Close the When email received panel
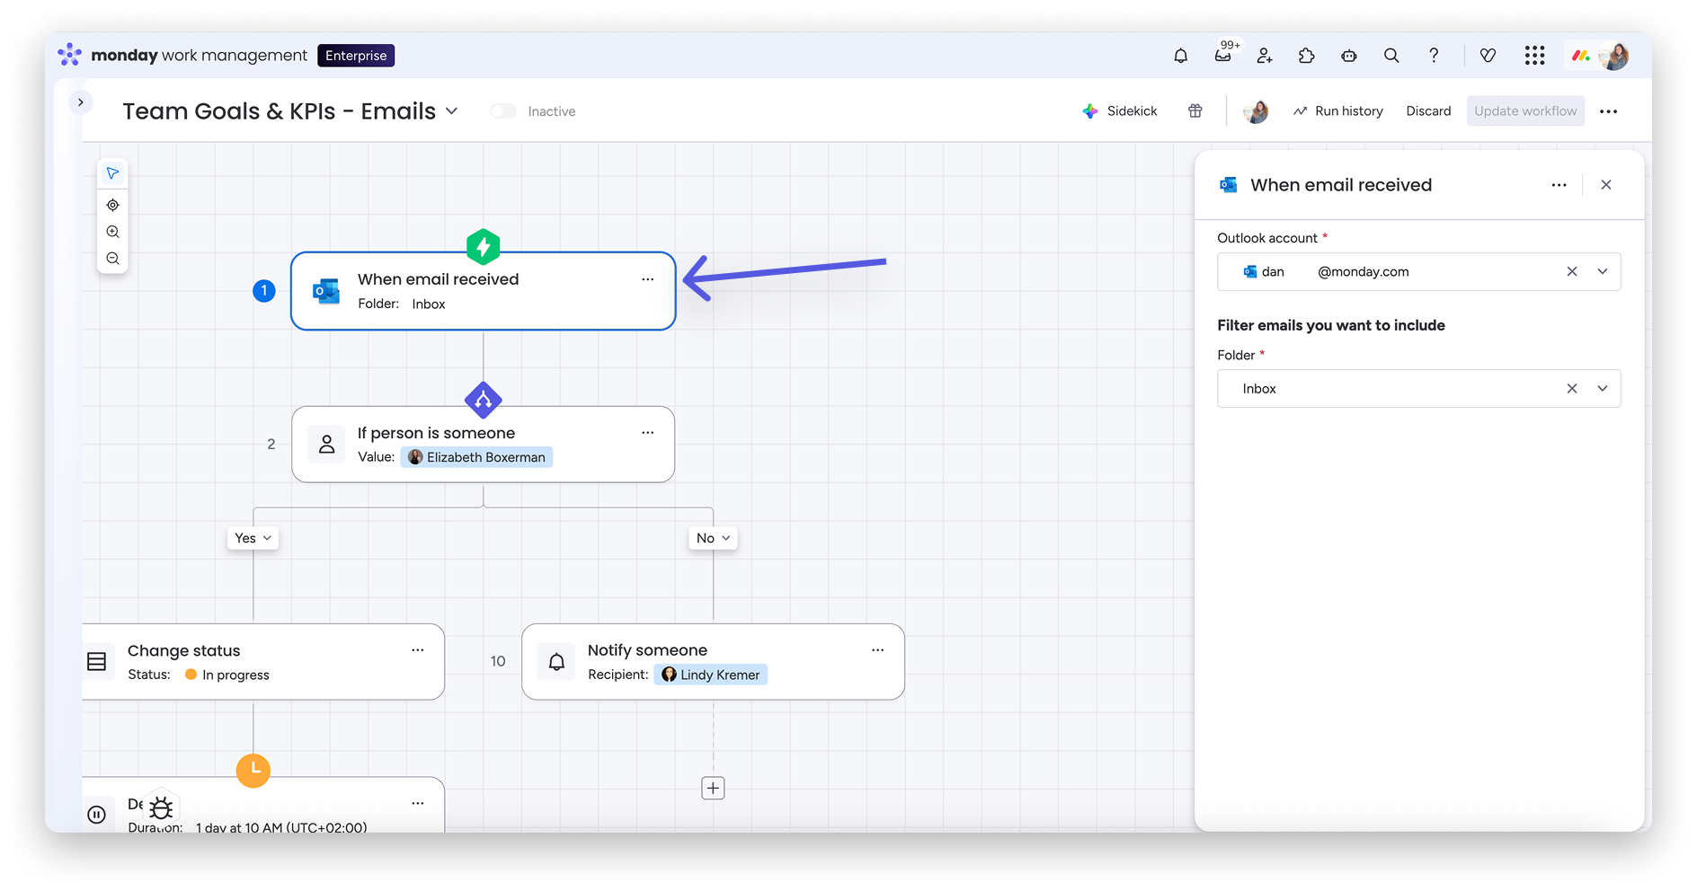The width and height of the screenshot is (1697, 891). click(1606, 185)
